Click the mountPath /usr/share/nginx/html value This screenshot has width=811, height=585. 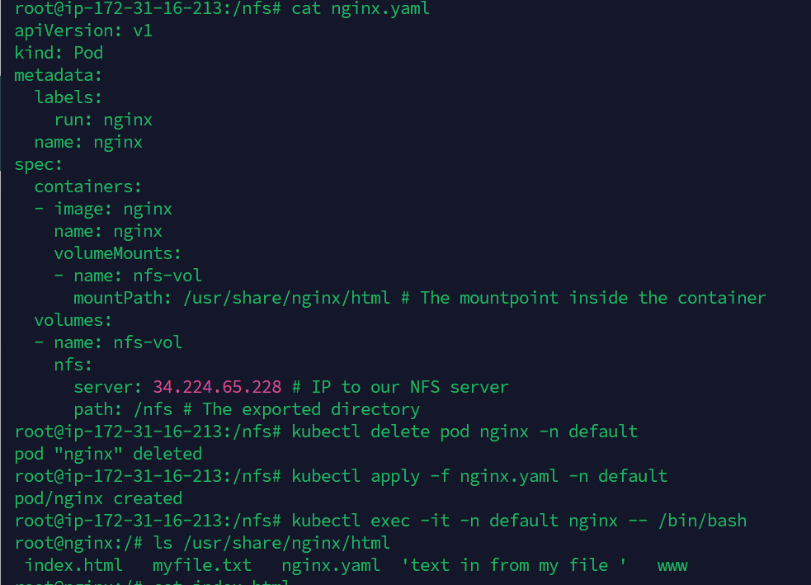point(286,298)
